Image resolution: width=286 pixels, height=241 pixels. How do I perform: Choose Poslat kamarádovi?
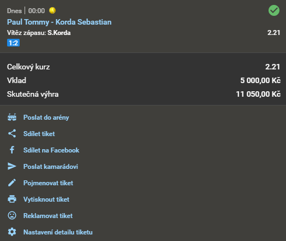[x=51, y=167]
